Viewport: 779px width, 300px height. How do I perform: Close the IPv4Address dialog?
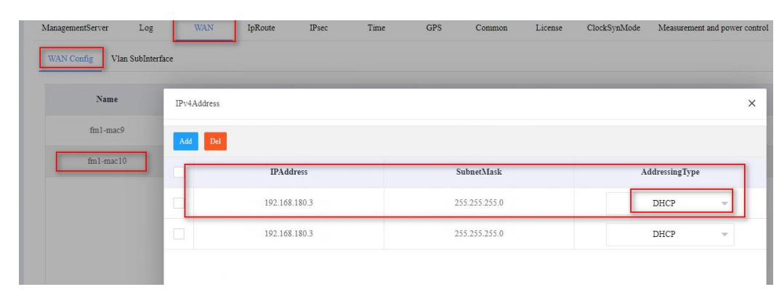751,104
